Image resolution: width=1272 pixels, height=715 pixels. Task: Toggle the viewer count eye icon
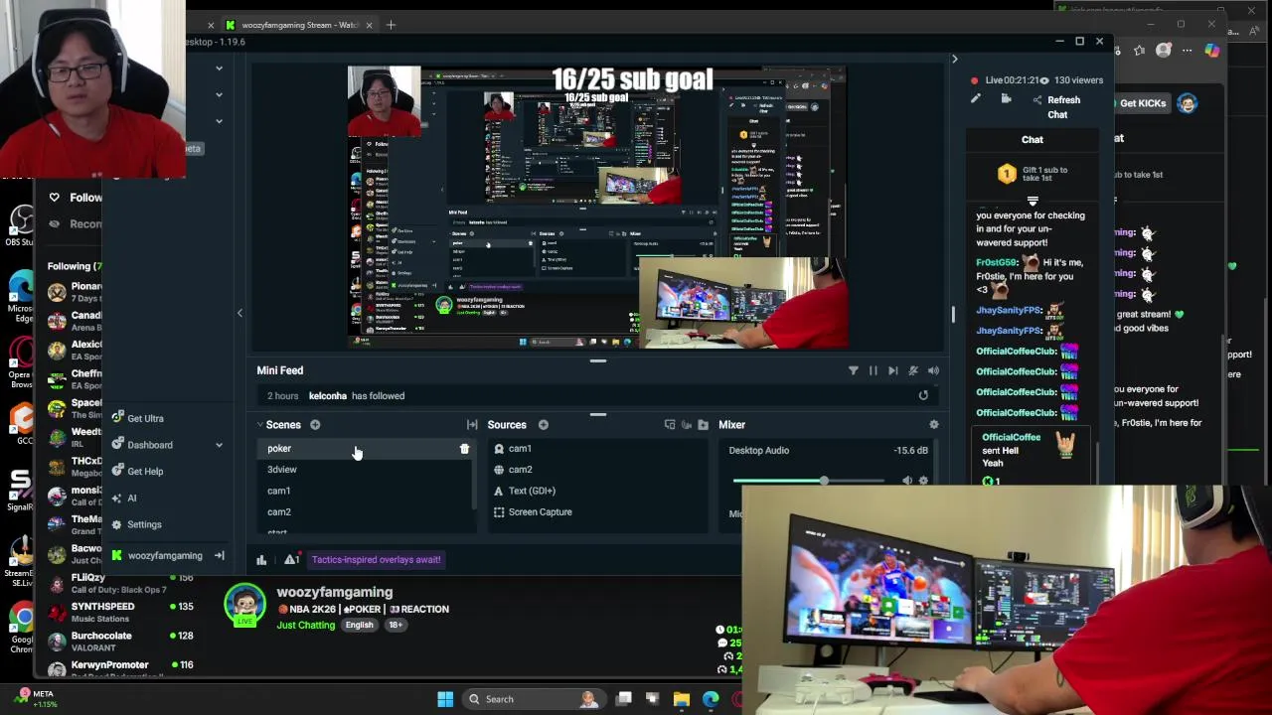[1043, 80]
